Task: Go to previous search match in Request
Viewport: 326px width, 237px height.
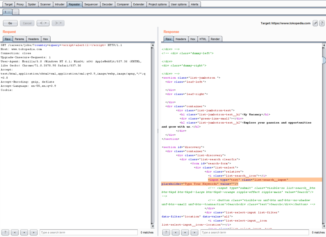Action: [15, 233]
